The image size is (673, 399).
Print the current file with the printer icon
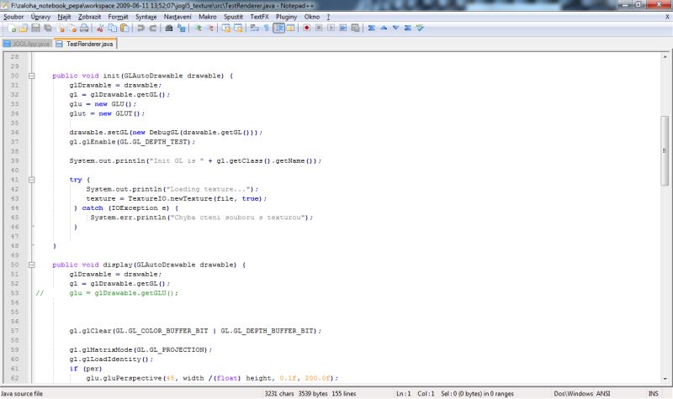pos(84,28)
